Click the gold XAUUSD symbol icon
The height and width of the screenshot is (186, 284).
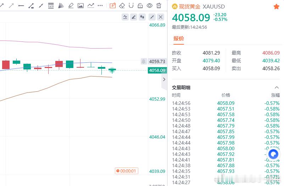(174, 7)
